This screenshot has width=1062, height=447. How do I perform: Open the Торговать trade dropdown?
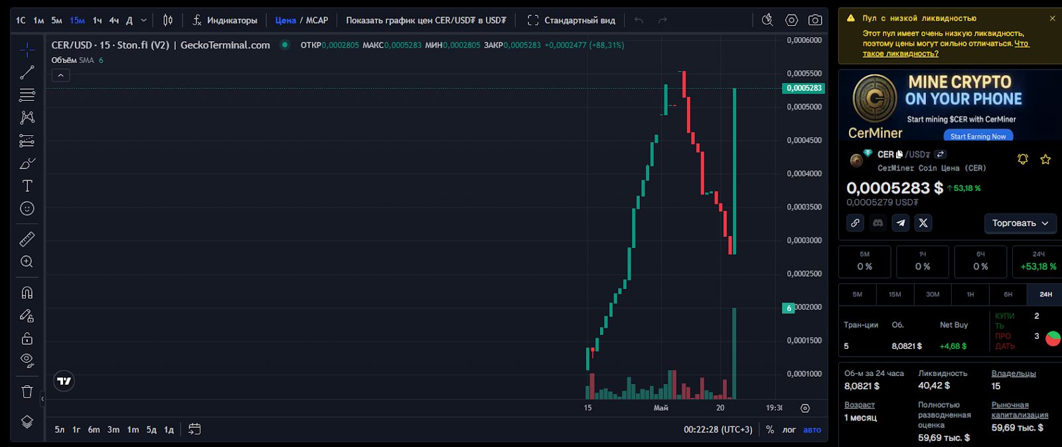click(x=1020, y=223)
